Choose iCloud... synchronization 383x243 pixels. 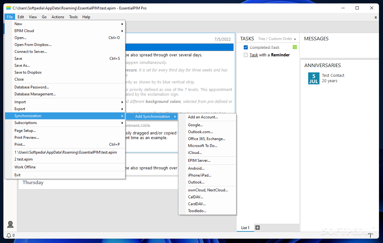click(207, 153)
